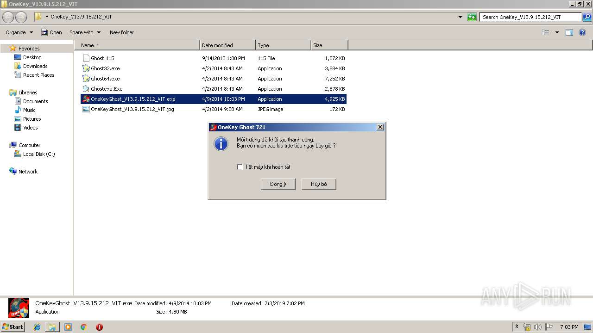This screenshot has width=593, height=333.
Task: Open the Music library
Action: 29,110
